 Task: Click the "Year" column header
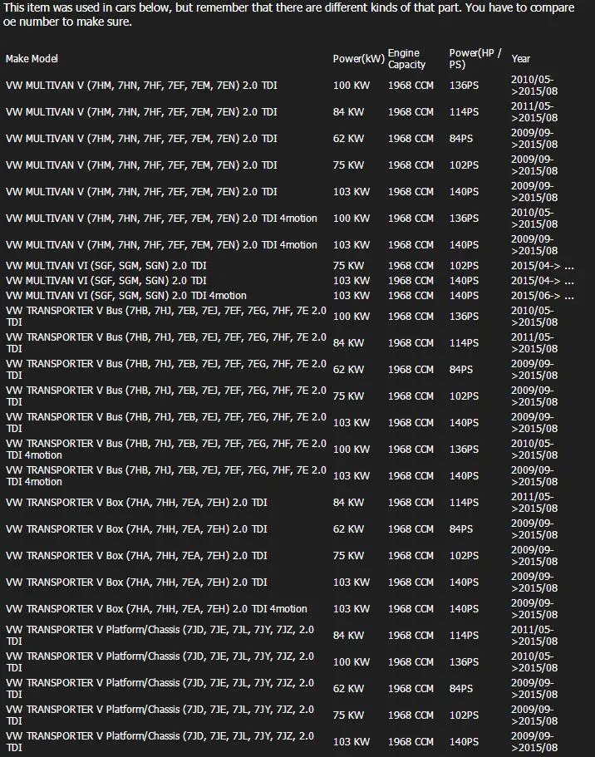click(x=520, y=59)
